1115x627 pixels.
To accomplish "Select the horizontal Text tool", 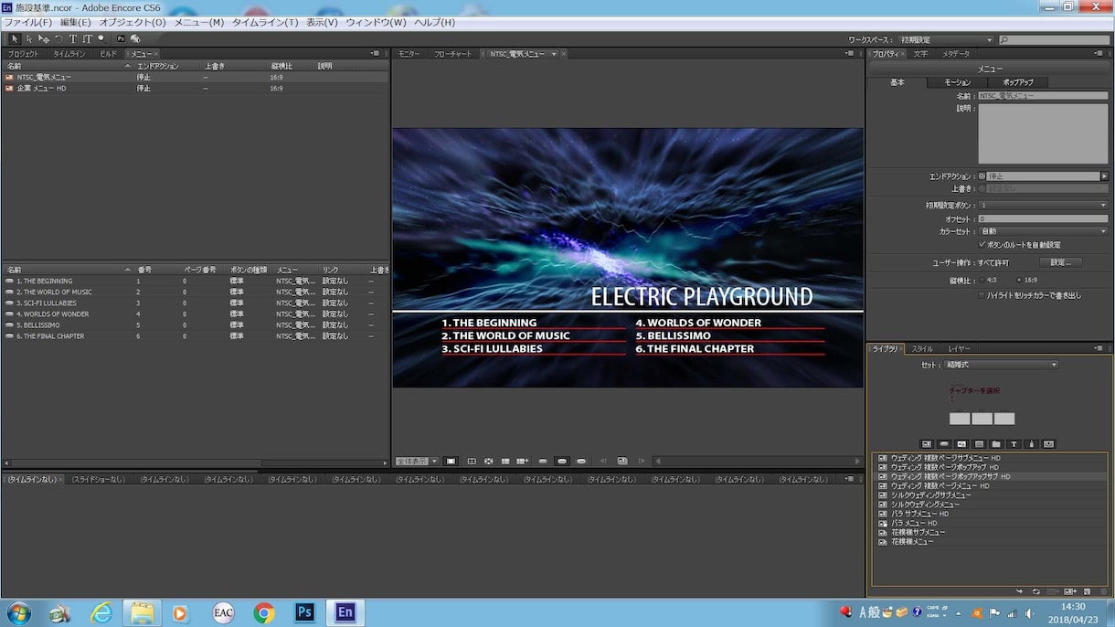I will (73, 39).
